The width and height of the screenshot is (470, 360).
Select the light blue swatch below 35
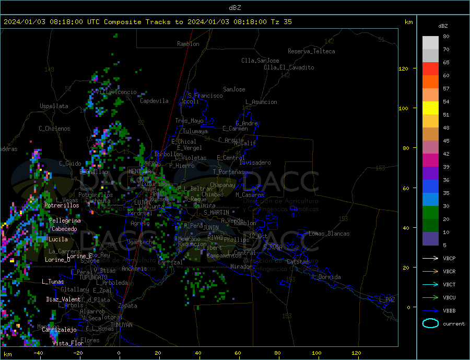(430, 200)
